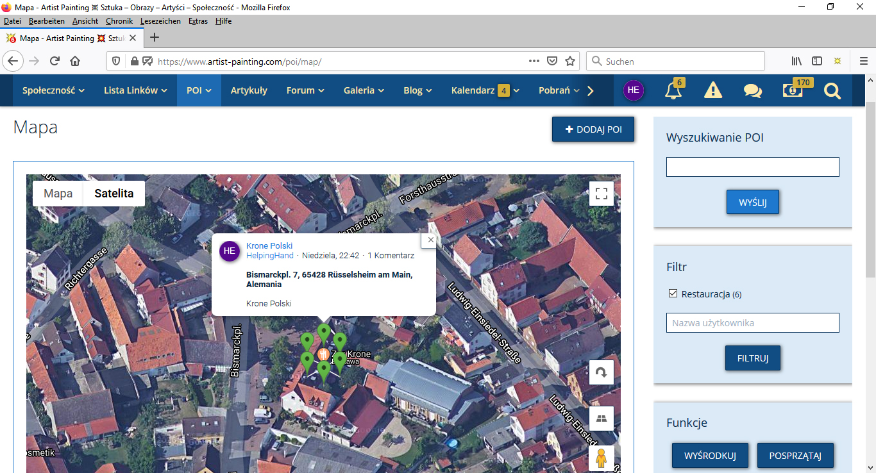Expand the Galeria dropdown menu
Screen dimensions: 876x473
364,90
